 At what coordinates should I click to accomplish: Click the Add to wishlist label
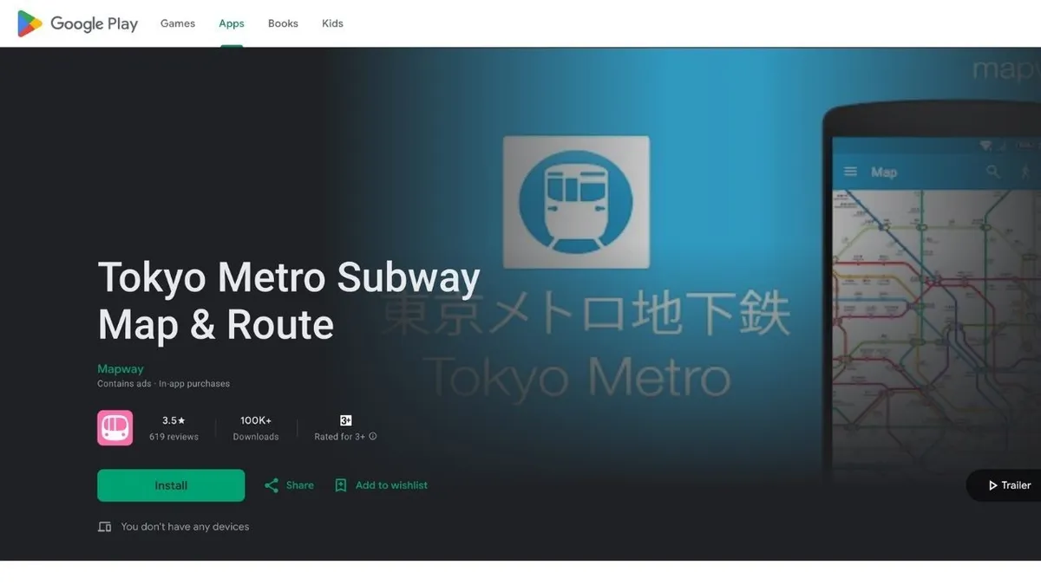tap(391, 485)
